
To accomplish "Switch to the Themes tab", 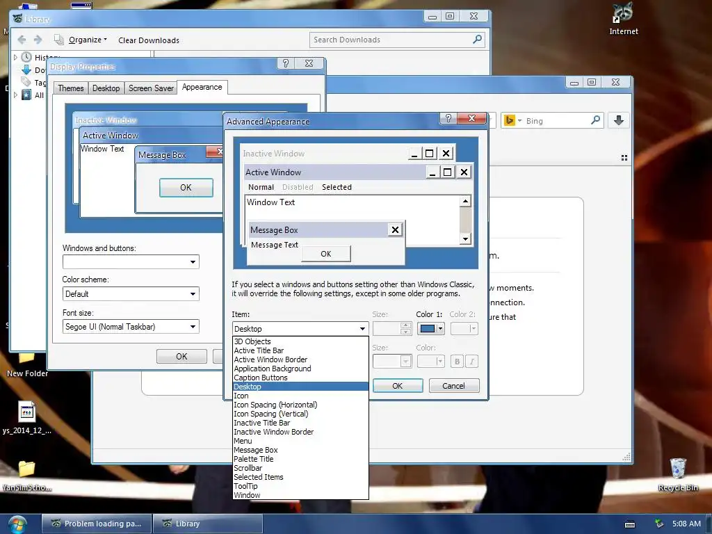I will (x=71, y=88).
